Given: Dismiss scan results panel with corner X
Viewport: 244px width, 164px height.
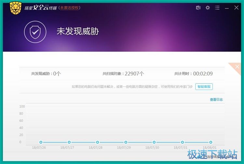Looking at the screenshot, I should (x=237, y=67).
